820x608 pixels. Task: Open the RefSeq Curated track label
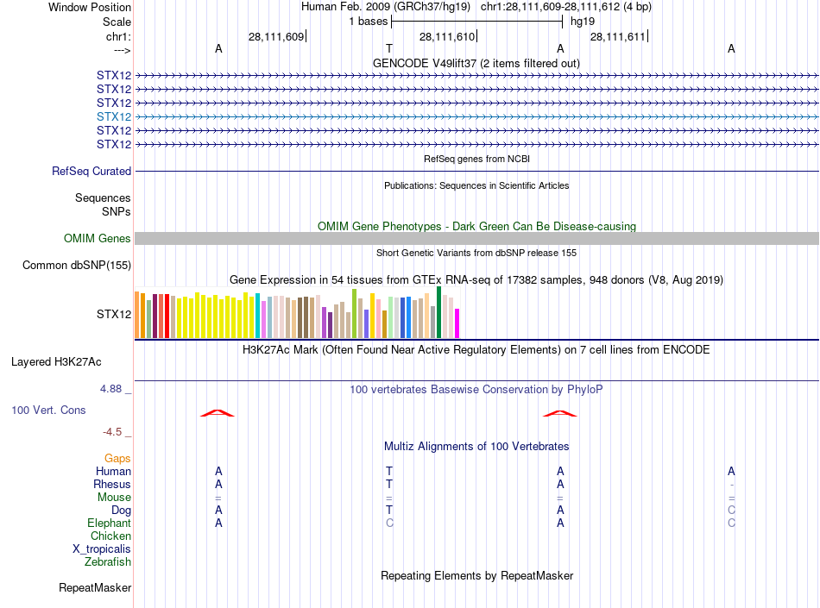tap(91, 172)
